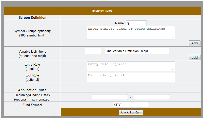Image resolution: width=204 pixels, height=118 pixels.
Task: Click the Screen Definition section label
Action: tap(32, 17)
